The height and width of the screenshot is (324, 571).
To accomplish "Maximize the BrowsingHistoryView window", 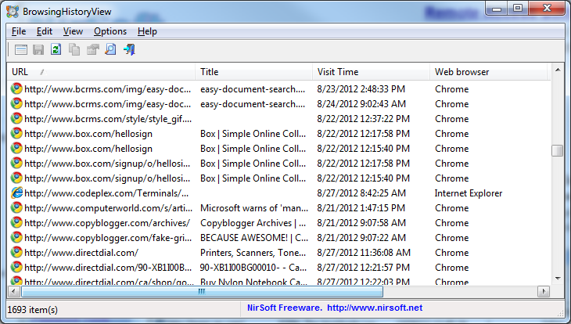I will click(518, 8).
